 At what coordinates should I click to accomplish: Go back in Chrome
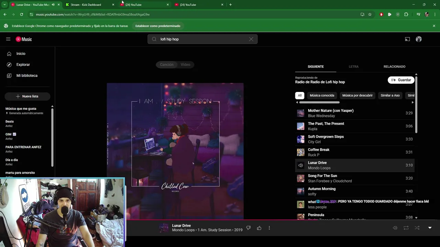tap(5, 14)
